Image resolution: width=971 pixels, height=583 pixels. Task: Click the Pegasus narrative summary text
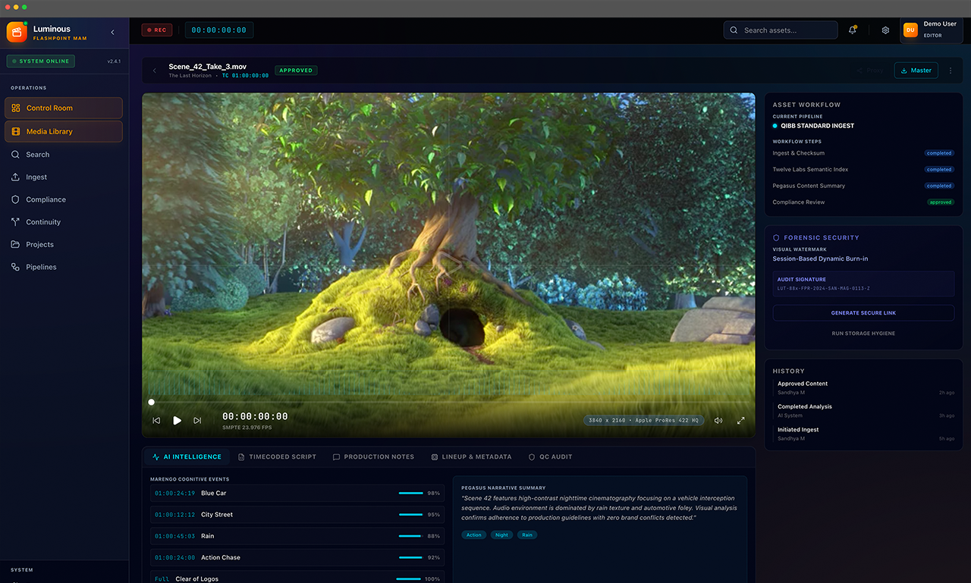[599, 507]
